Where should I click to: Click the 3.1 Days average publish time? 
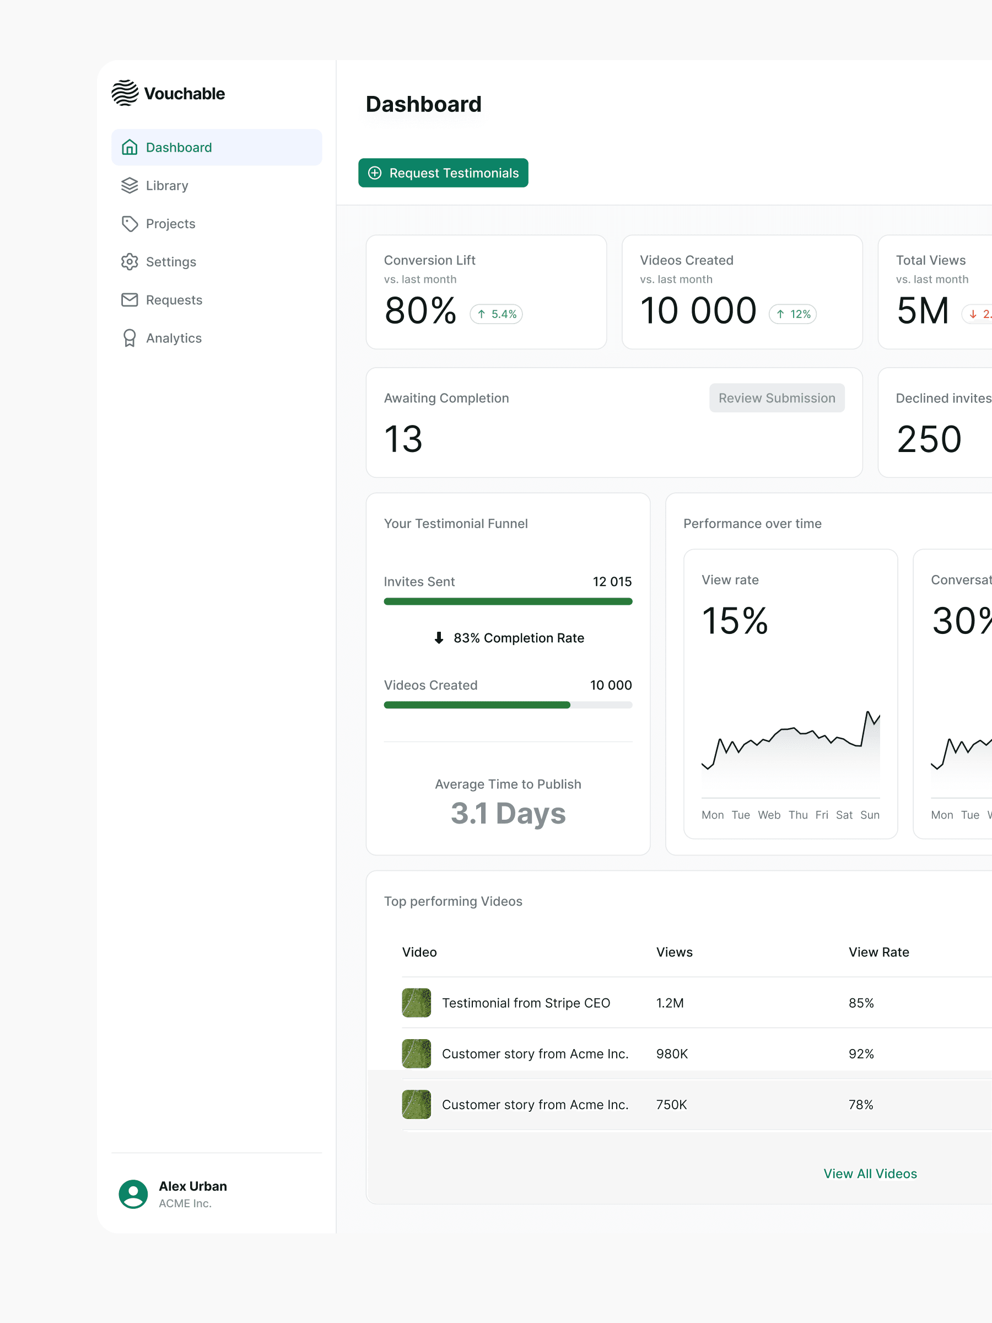click(508, 814)
